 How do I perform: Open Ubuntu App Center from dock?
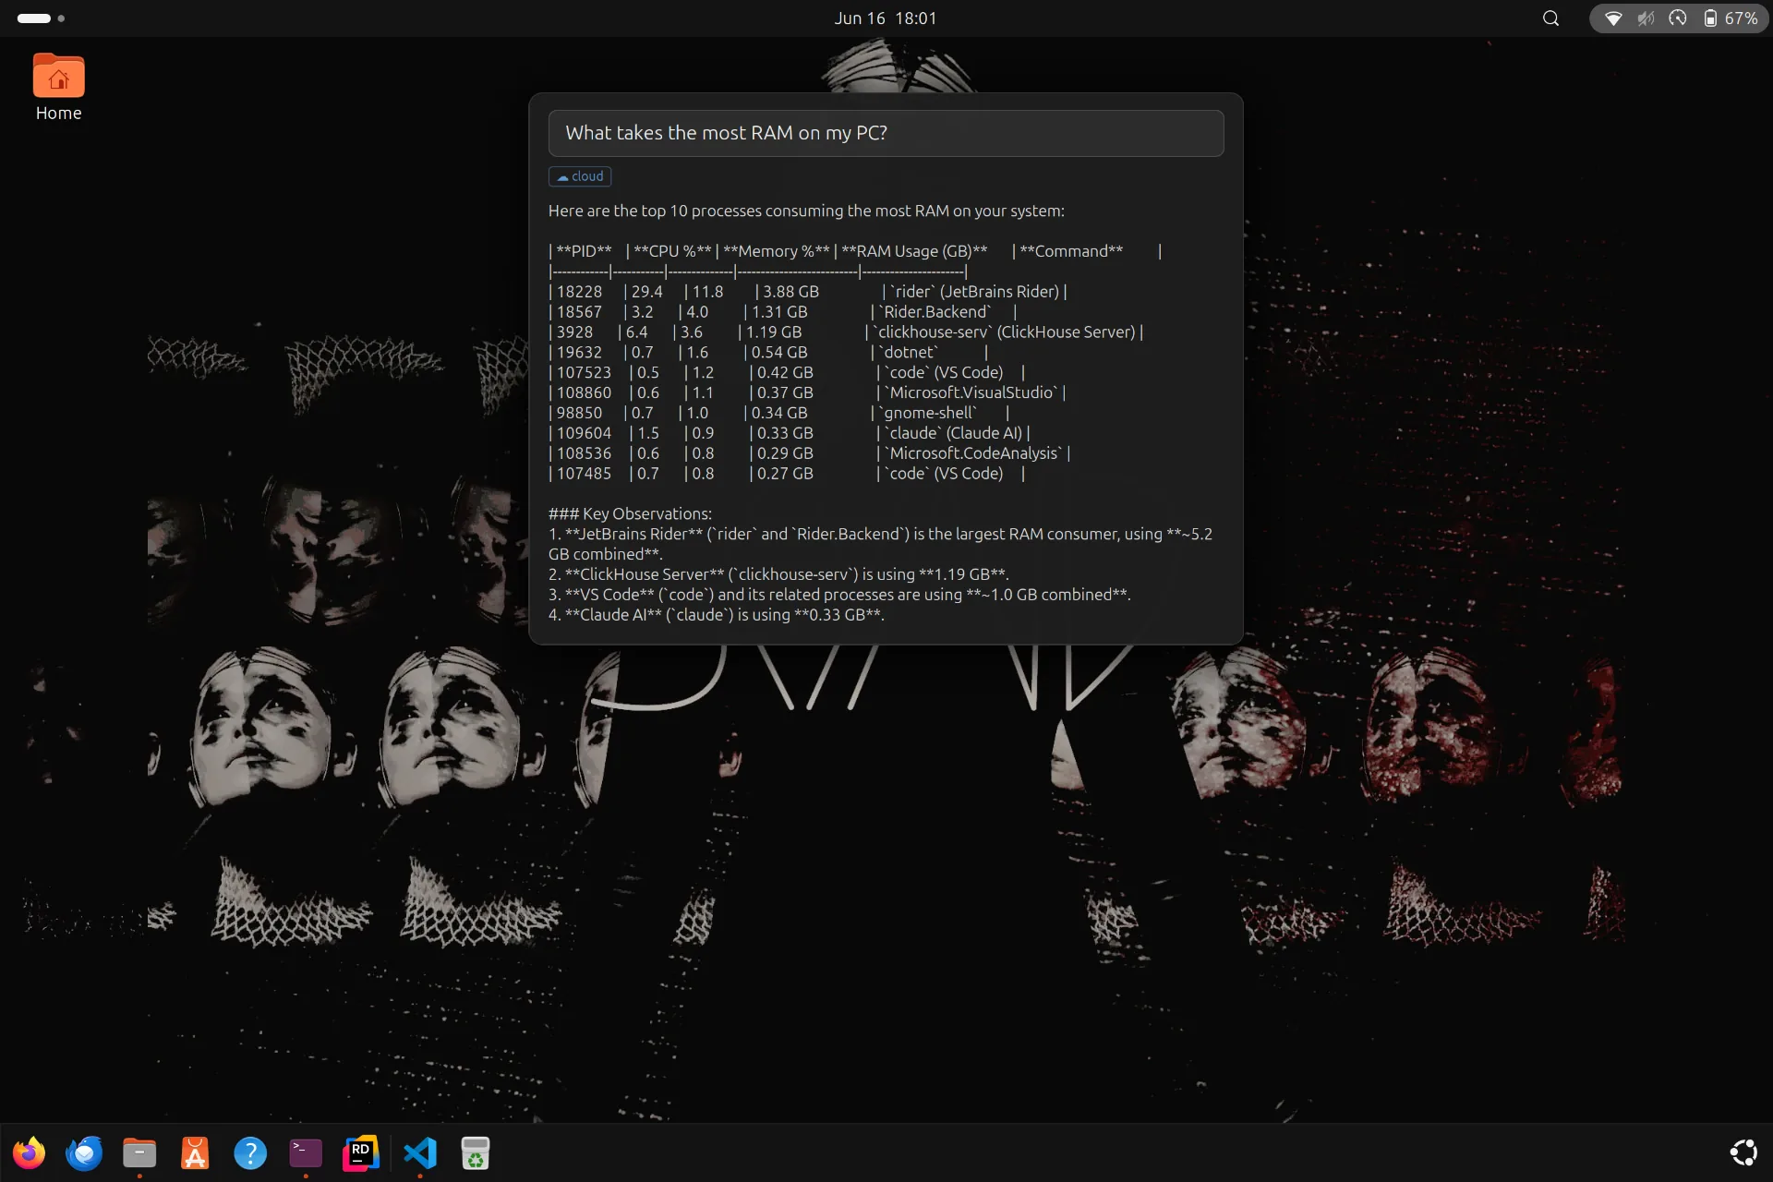point(195,1152)
